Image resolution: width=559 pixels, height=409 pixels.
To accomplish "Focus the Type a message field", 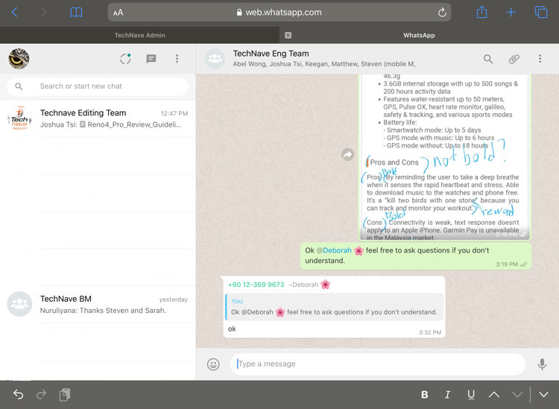I will click(378, 364).
